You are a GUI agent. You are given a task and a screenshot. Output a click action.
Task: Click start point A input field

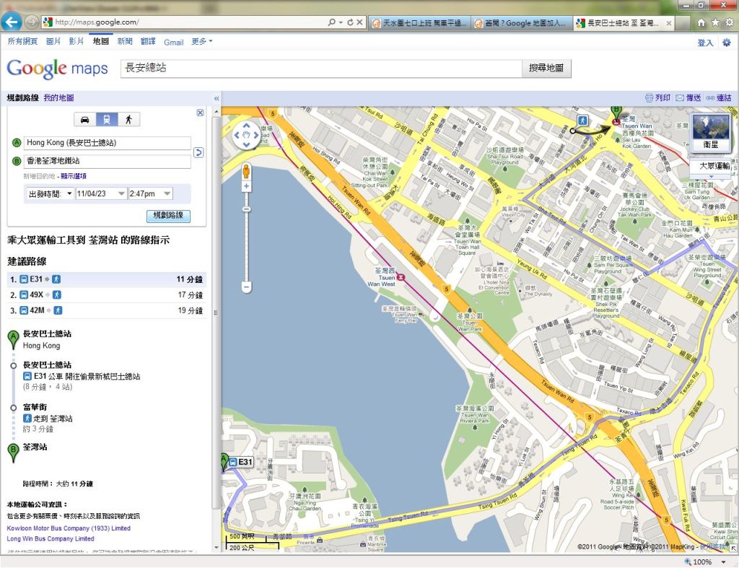tap(108, 143)
